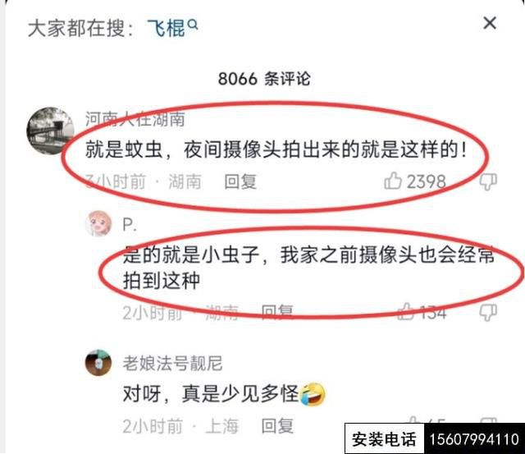Open 老娘法号靓尼's avatar

98,363
